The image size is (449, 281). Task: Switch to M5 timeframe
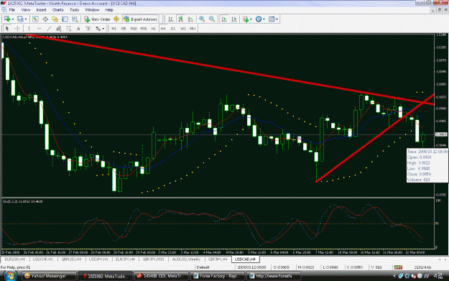(124, 29)
